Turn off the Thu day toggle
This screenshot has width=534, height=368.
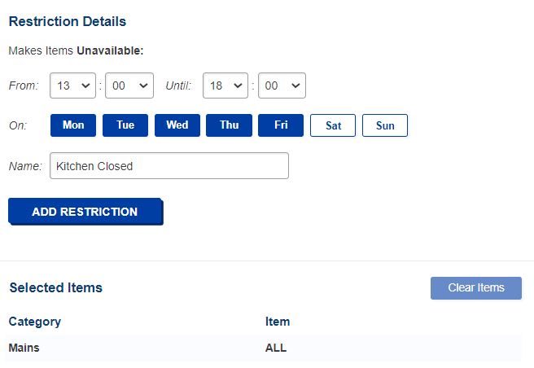click(230, 125)
